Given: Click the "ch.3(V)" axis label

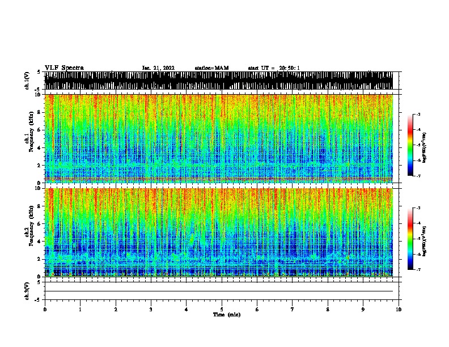Looking at the screenshot, I should click(x=27, y=291).
